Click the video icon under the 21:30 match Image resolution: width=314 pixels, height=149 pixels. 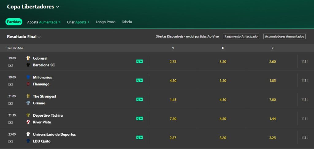click(10, 122)
